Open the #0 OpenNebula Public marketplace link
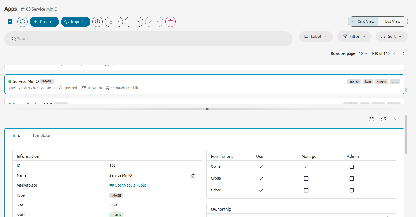Viewport: 416px width, 217px height. click(128, 185)
